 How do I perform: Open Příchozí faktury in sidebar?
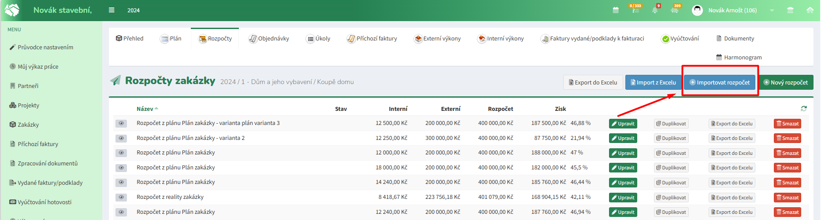click(34, 144)
